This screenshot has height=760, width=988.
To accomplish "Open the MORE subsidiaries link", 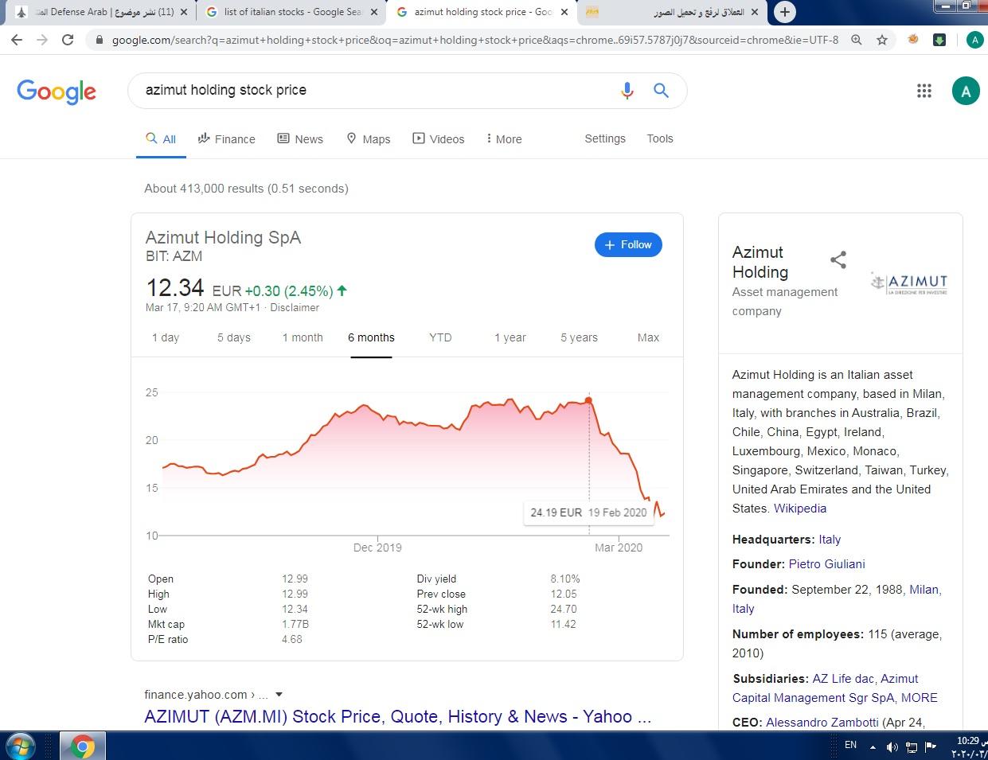I will tap(920, 698).
